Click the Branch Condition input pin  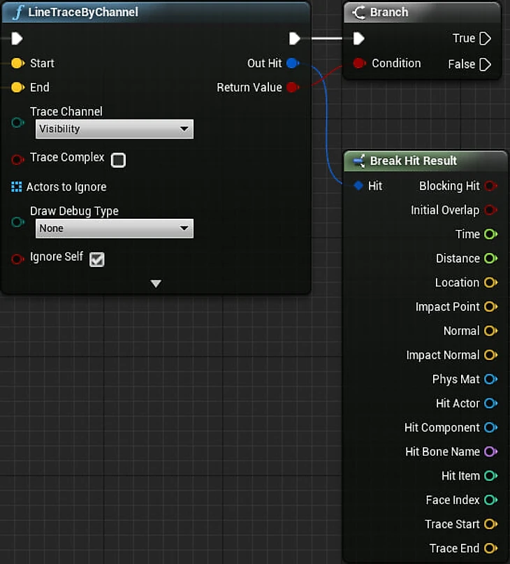[359, 64]
